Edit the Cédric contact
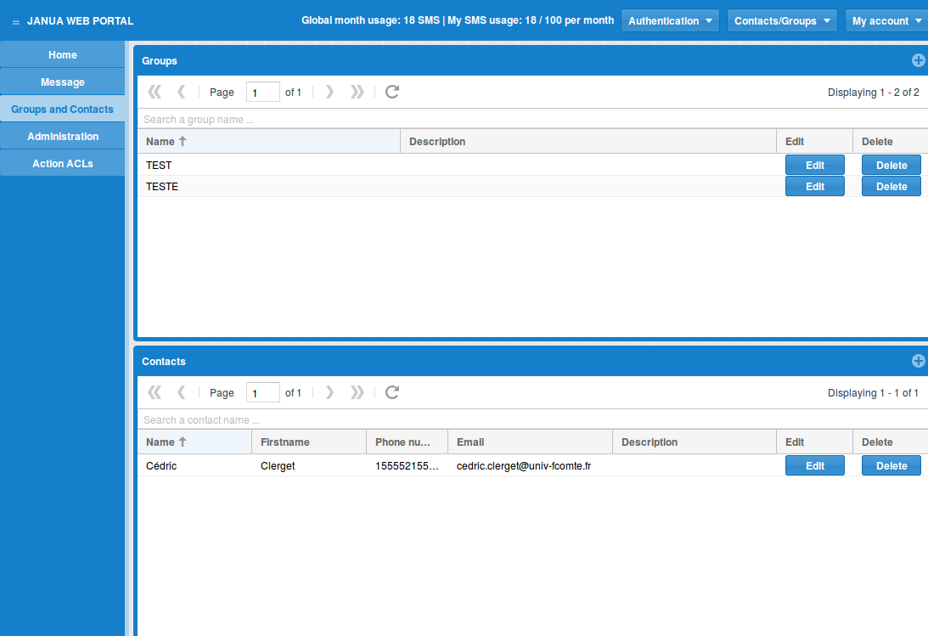 814,465
